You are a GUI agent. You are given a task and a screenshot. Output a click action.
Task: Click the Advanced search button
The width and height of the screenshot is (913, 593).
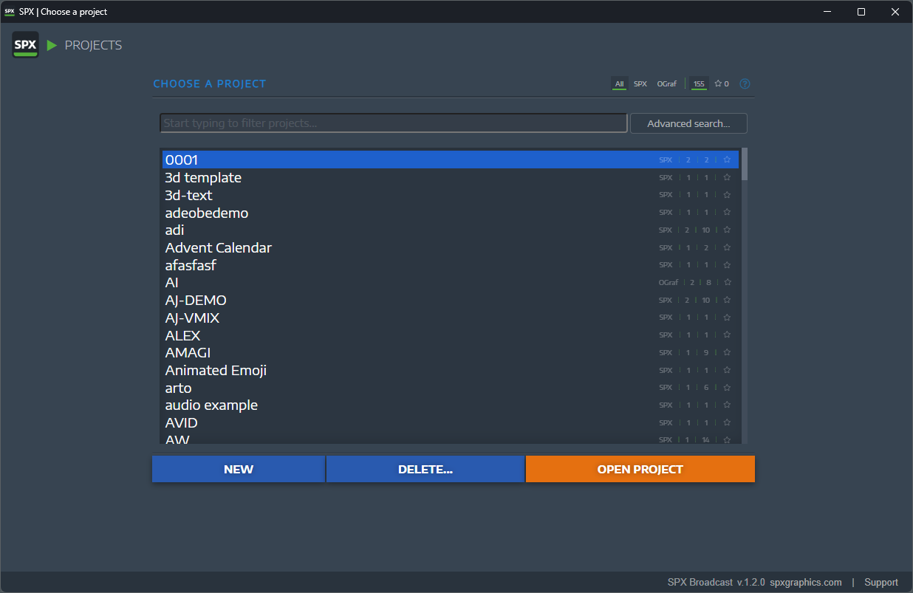(x=688, y=123)
